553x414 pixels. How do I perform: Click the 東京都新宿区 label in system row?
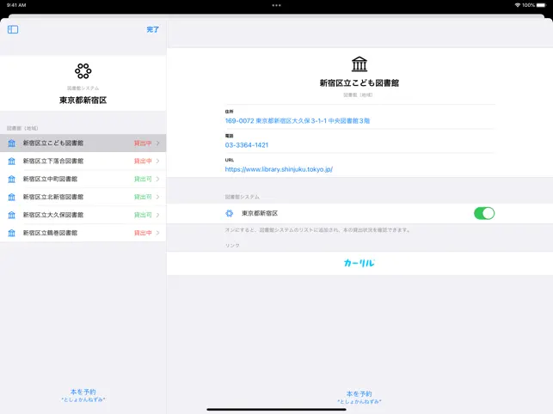point(260,213)
